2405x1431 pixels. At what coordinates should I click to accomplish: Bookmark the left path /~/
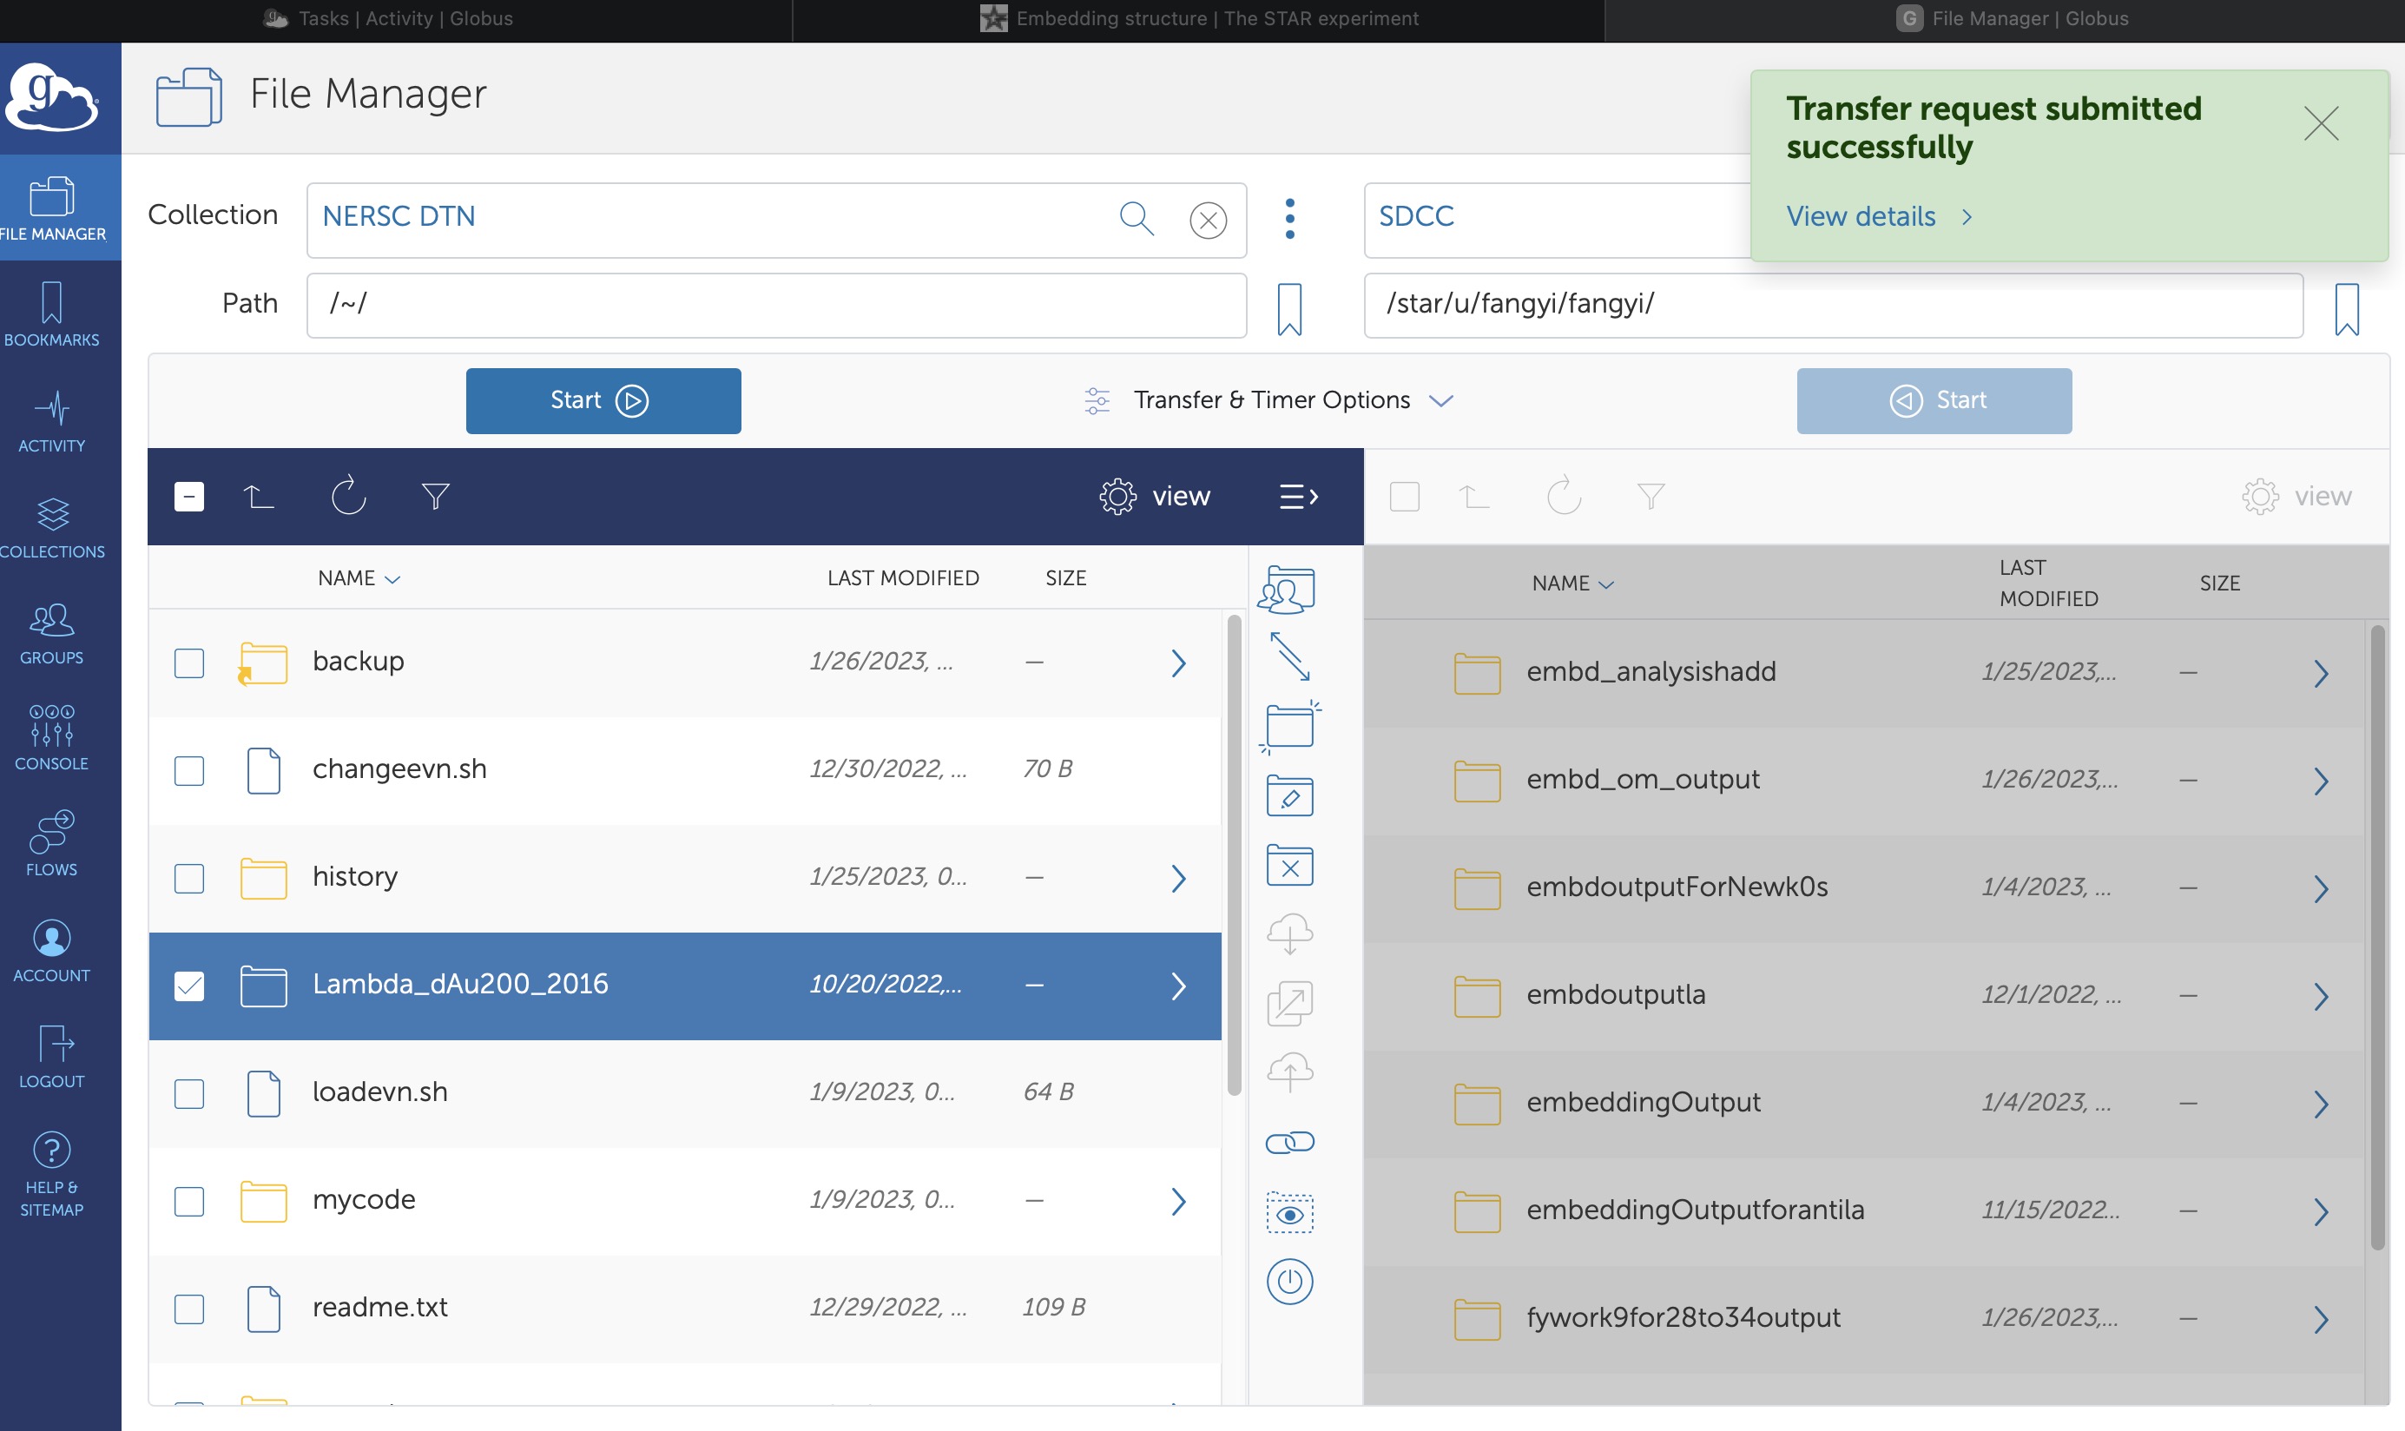(1289, 308)
